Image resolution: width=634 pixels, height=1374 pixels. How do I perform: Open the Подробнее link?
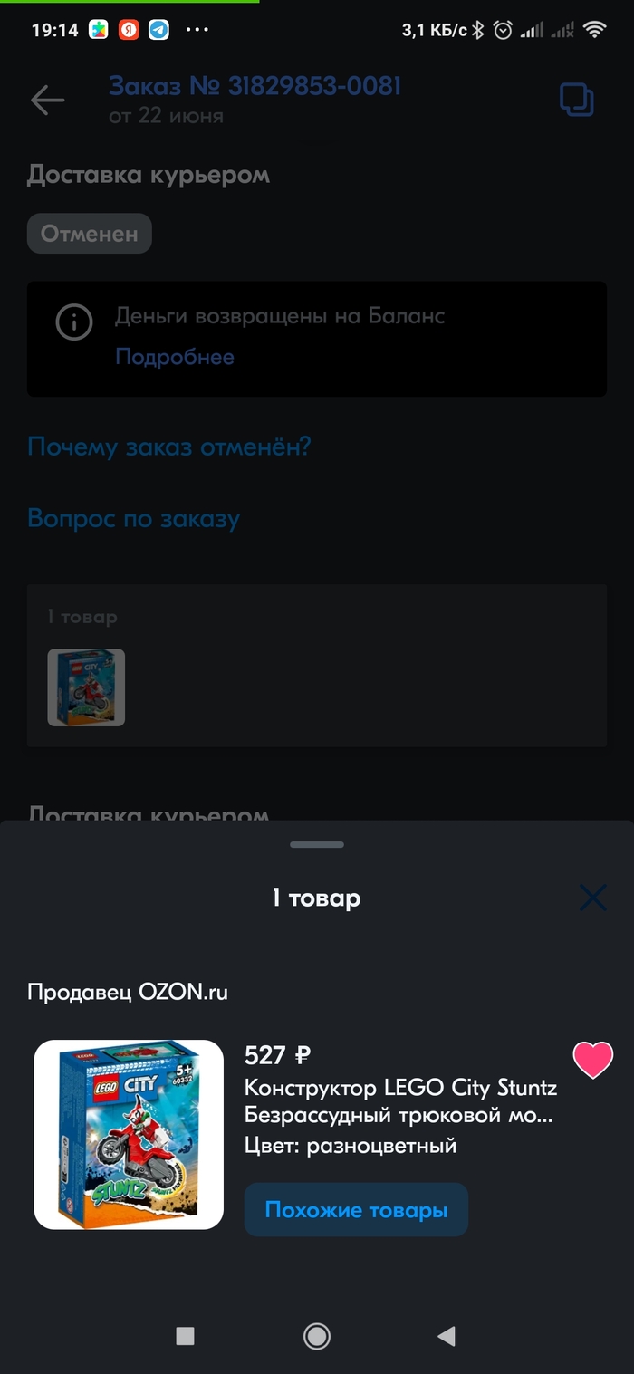pos(175,357)
